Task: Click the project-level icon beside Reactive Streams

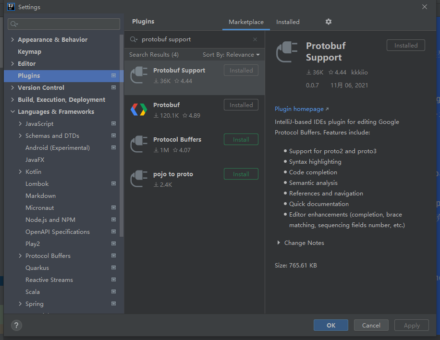Action: point(114,279)
